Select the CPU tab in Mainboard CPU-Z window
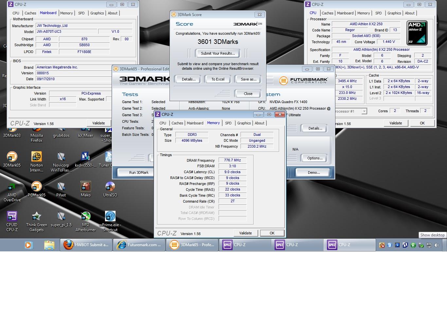 point(16,13)
